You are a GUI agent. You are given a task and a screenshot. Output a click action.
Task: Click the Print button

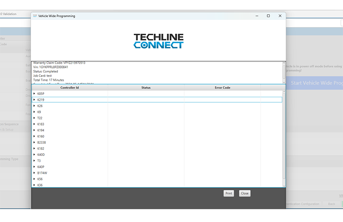229,193
